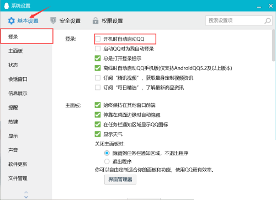
Task: Select 登录 in the sidebar
Action: point(27,36)
